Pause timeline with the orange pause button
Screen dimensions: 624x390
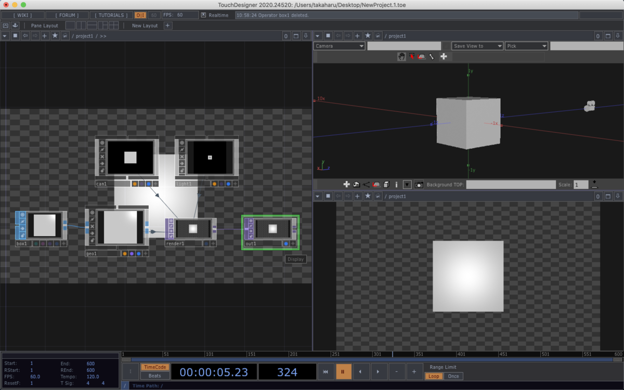(x=343, y=372)
